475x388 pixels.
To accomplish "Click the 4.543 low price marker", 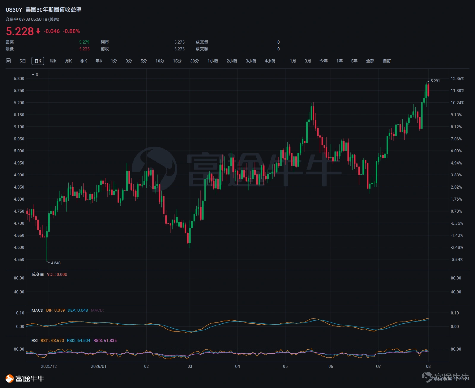I will pyautogui.click(x=56, y=263).
